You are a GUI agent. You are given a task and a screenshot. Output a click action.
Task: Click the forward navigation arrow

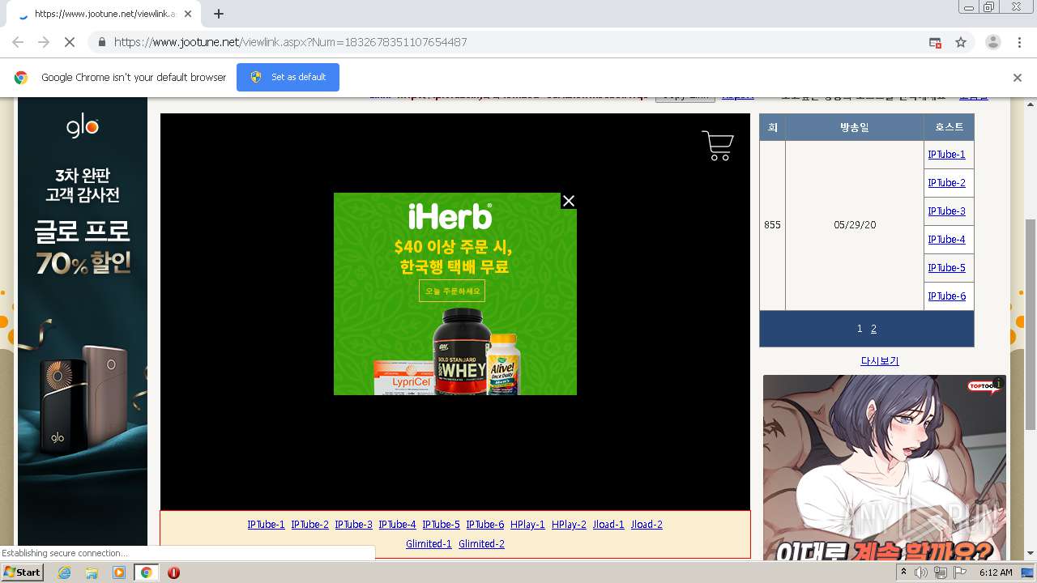coord(44,42)
